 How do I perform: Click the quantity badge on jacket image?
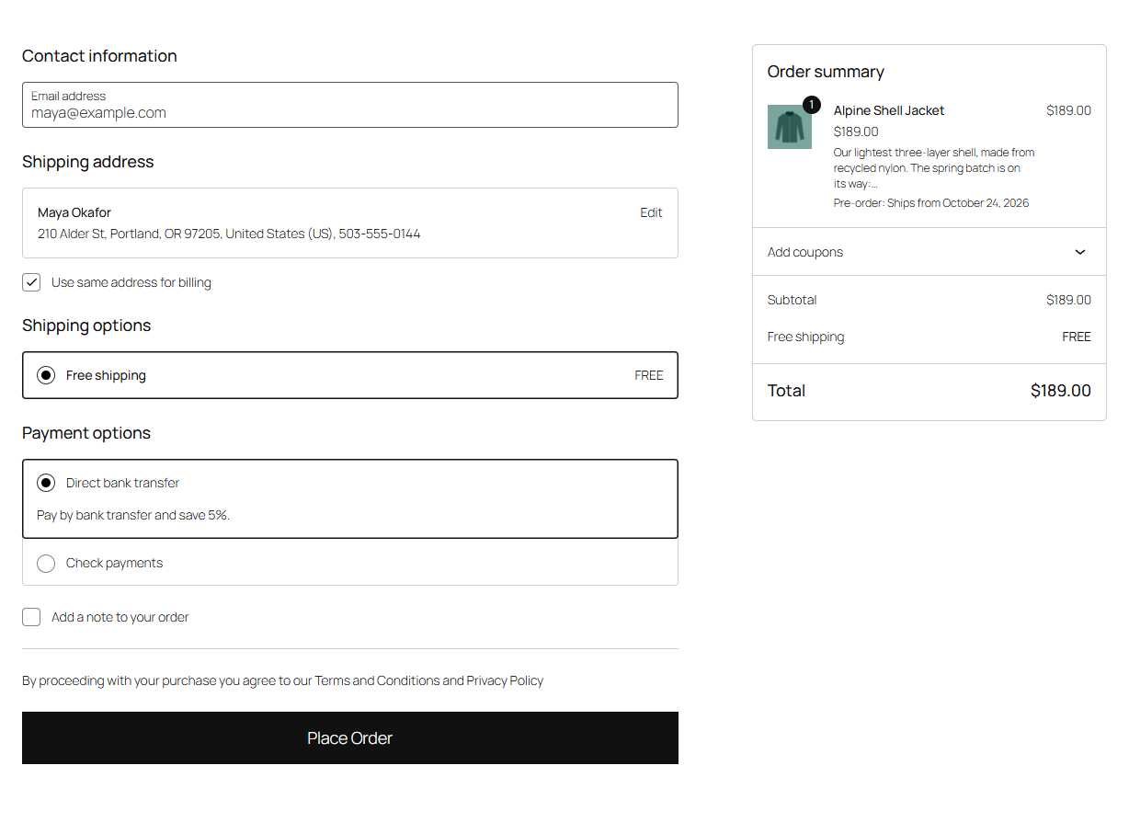811,105
